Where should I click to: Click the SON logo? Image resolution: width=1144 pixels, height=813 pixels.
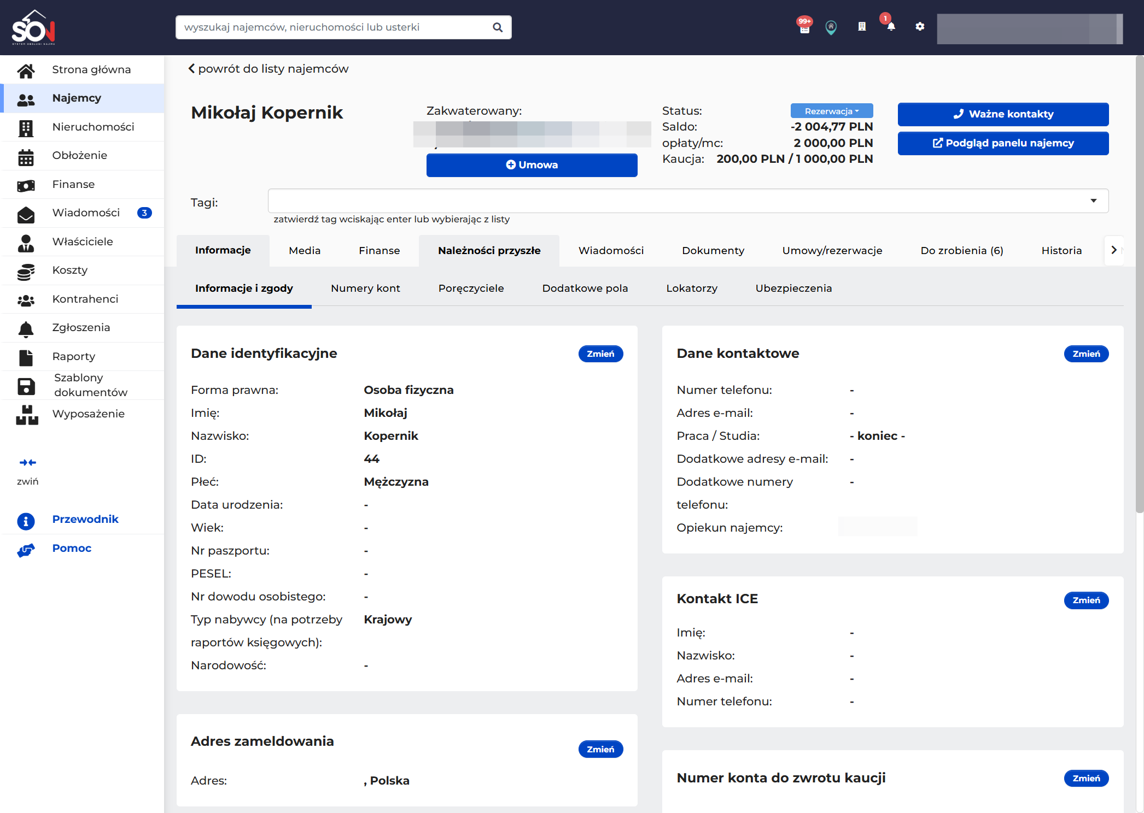(33, 27)
